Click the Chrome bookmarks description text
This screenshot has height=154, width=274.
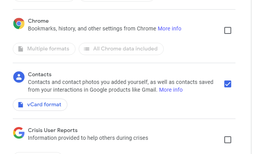92,28
